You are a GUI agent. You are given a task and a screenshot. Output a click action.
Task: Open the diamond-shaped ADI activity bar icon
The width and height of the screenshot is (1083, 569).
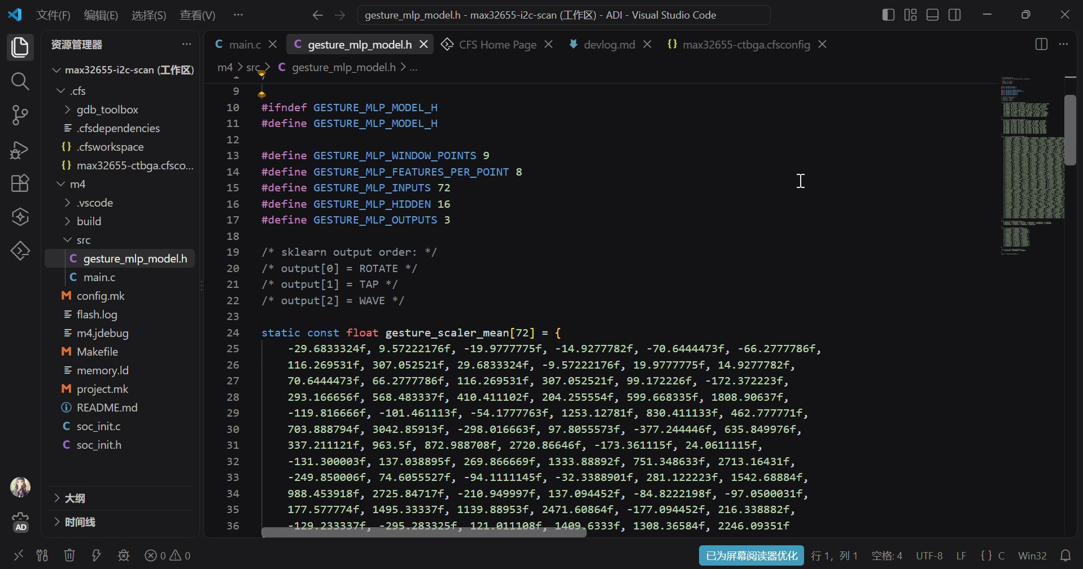(20, 251)
